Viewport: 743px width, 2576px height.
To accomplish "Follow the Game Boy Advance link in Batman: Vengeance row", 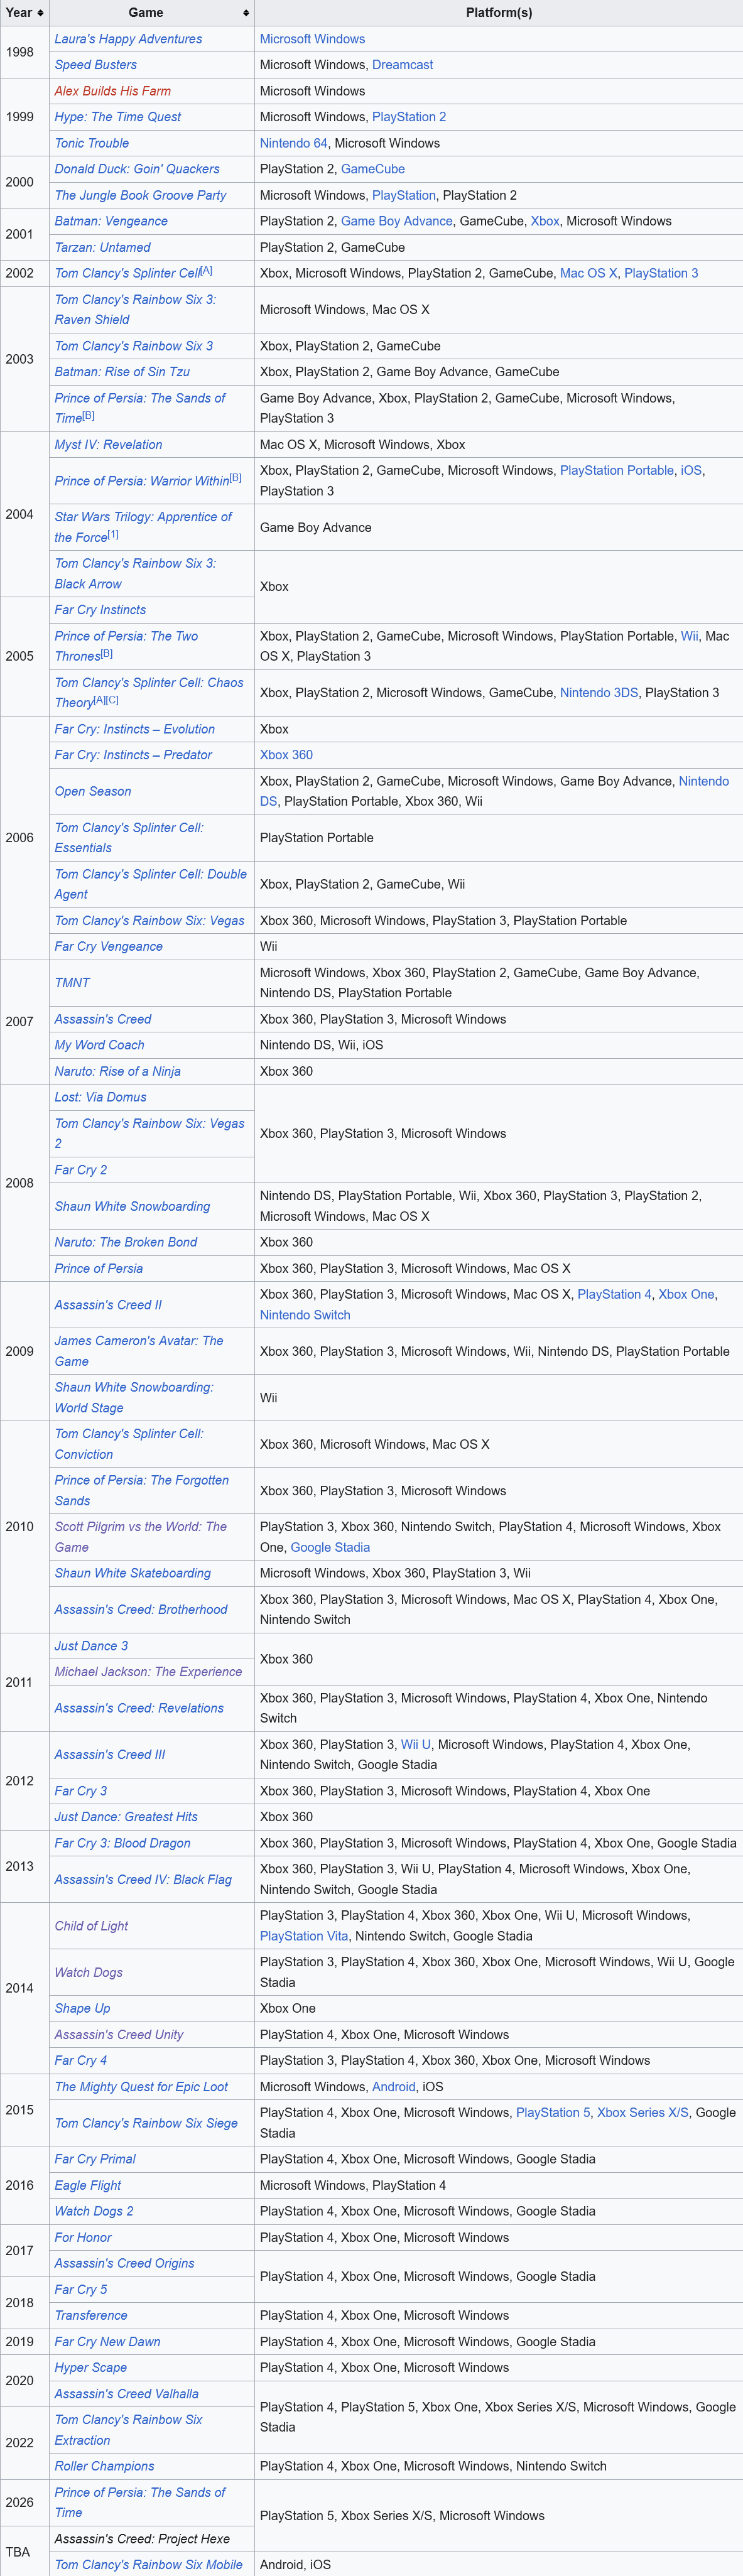I will [397, 221].
